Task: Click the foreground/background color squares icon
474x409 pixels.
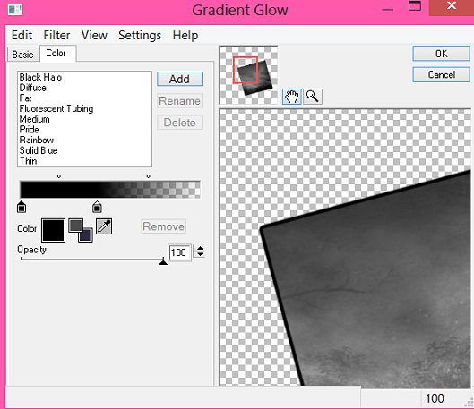Action: [x=81, y=230]
